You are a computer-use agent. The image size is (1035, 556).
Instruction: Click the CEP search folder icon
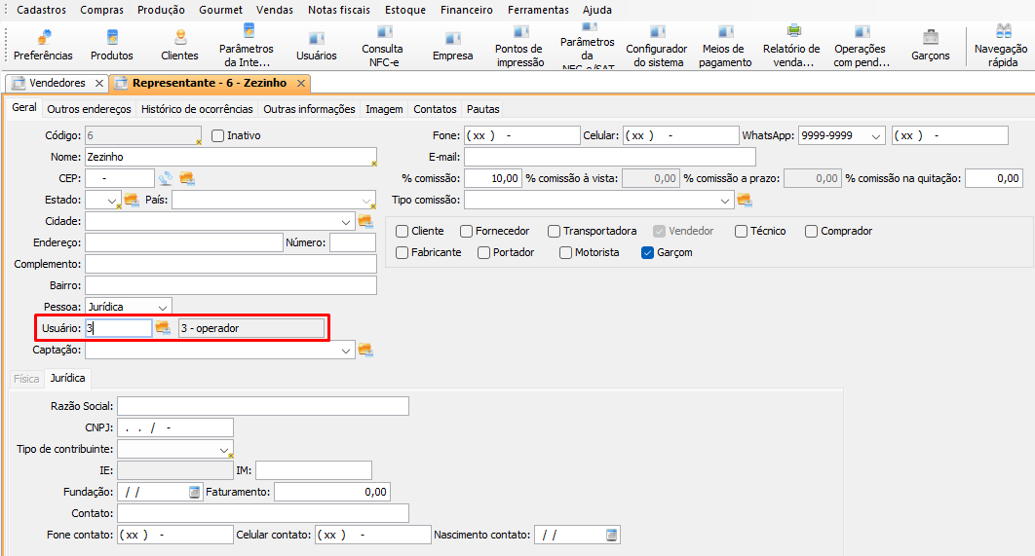click(187, 178)
